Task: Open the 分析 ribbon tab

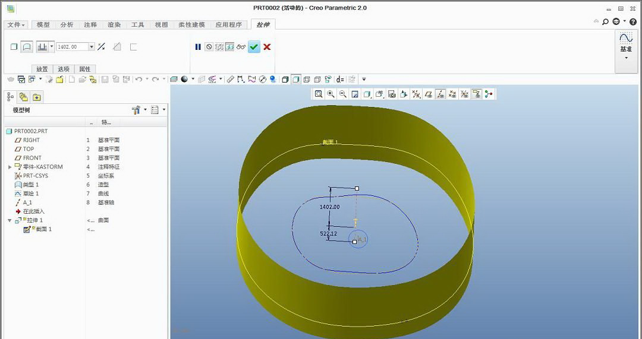Action: (67, 25)
